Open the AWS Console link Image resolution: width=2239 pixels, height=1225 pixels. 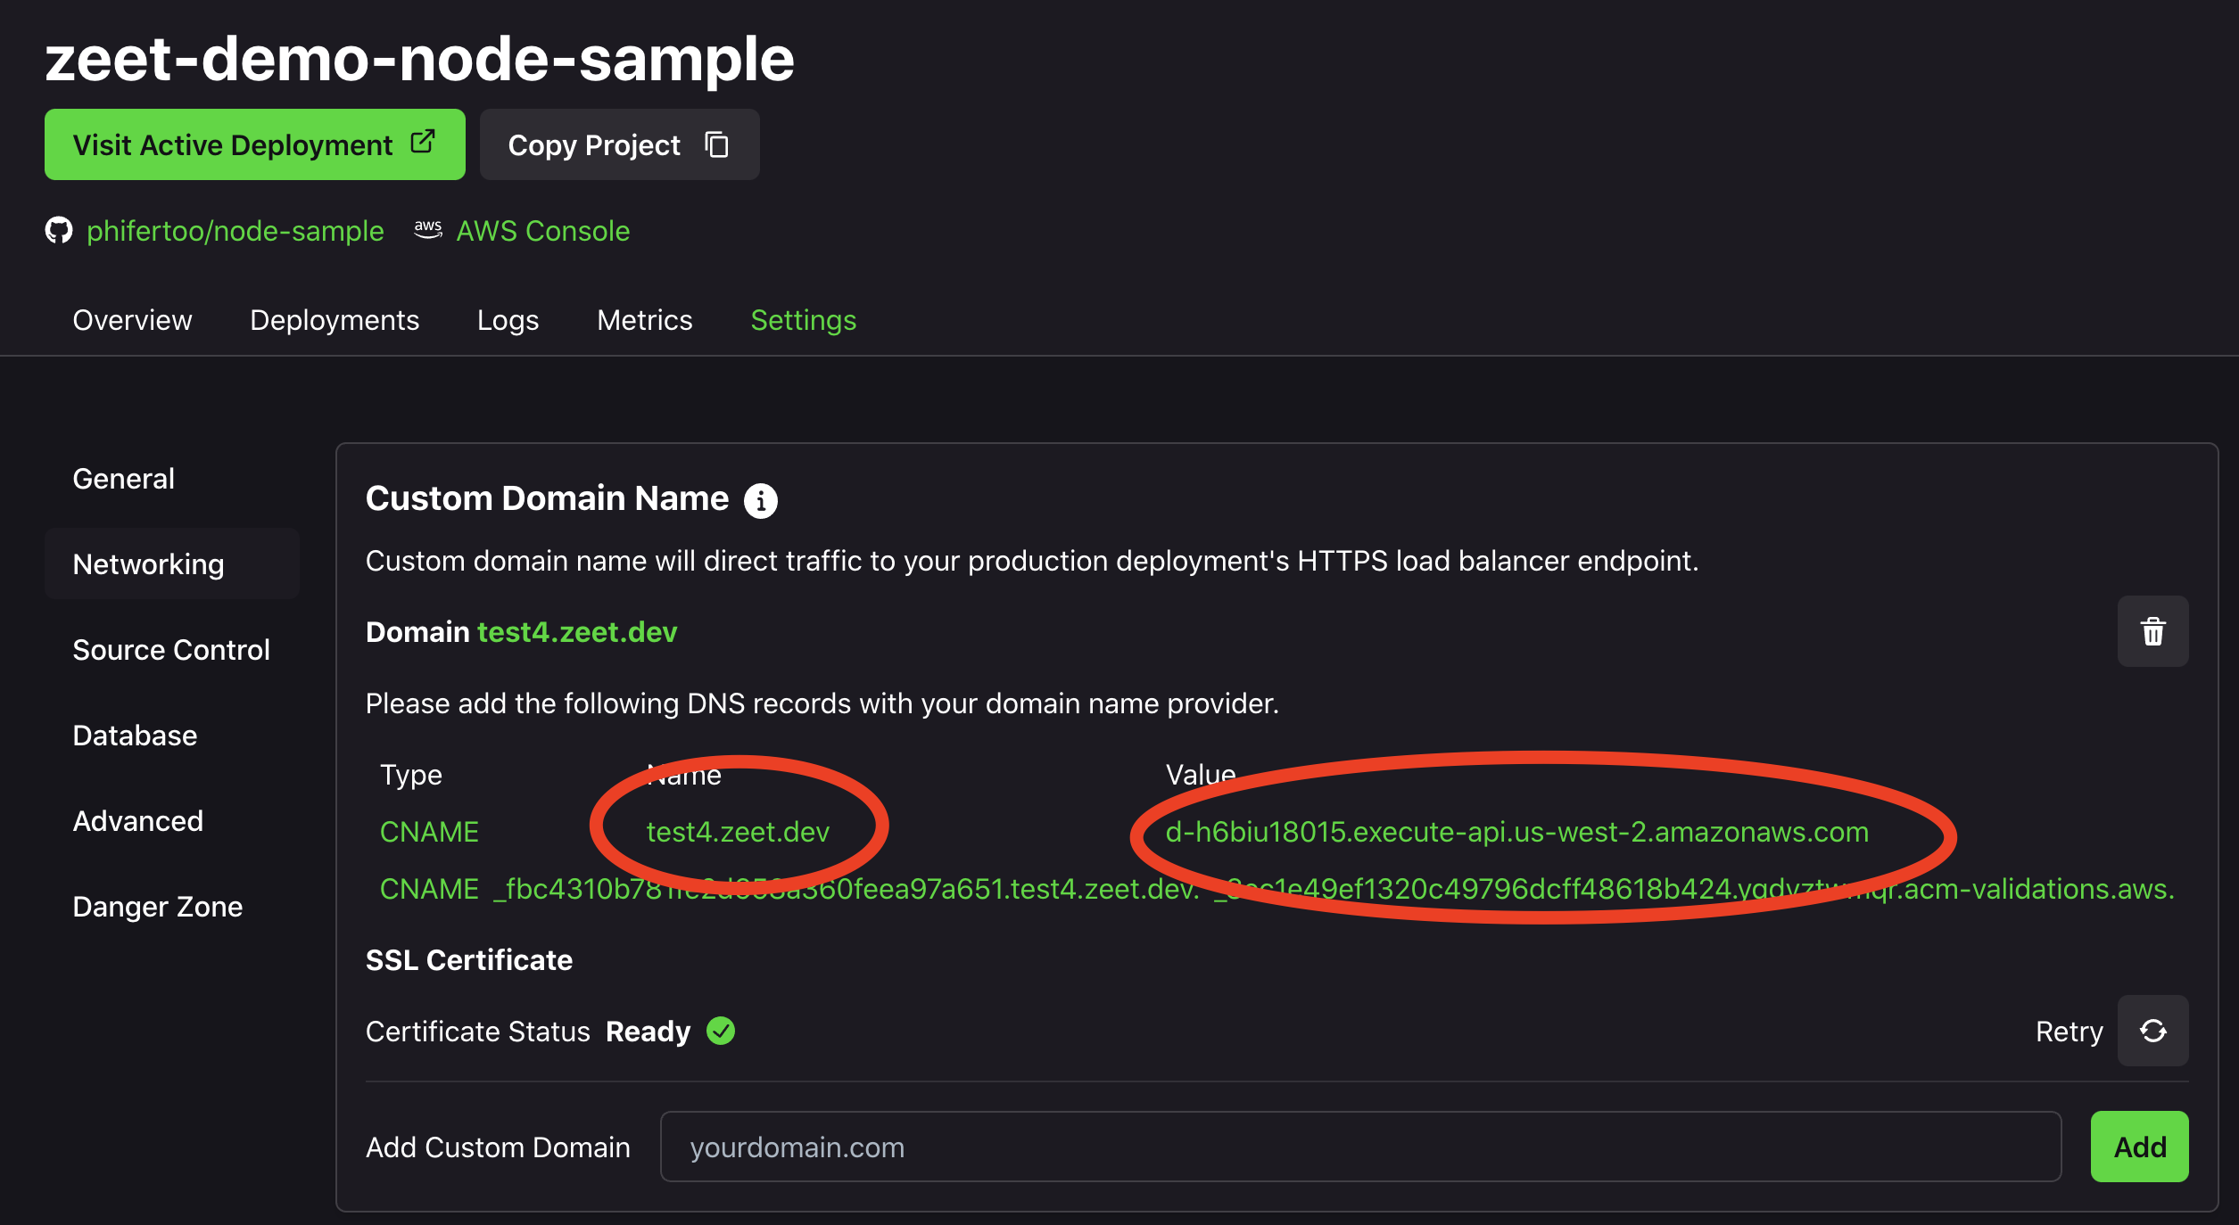click(x=543, y=231)
